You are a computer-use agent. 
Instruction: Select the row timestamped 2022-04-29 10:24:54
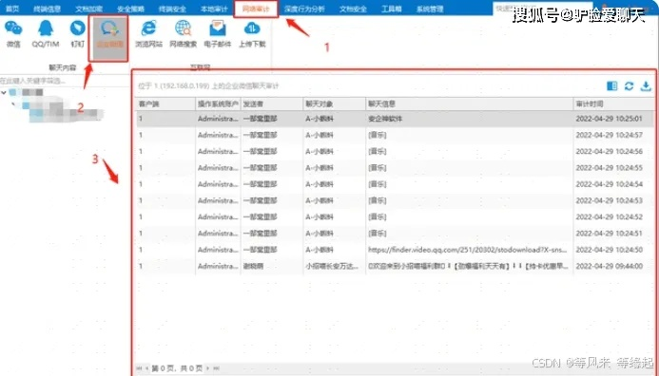[395, 184]
